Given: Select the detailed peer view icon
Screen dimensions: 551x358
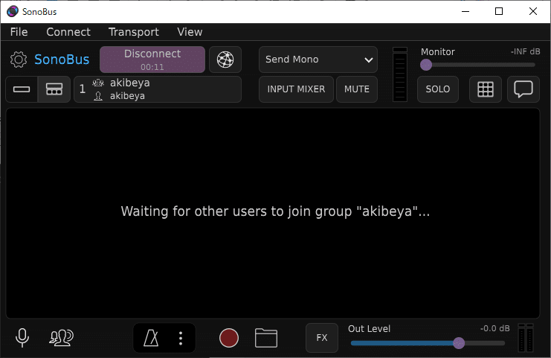Looking at the screenshot, I should pyautogui.click(x=54, y=89).
